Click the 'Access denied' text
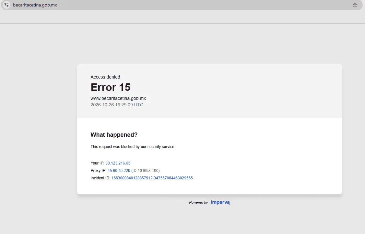365x234 pixels. point(105,77)
